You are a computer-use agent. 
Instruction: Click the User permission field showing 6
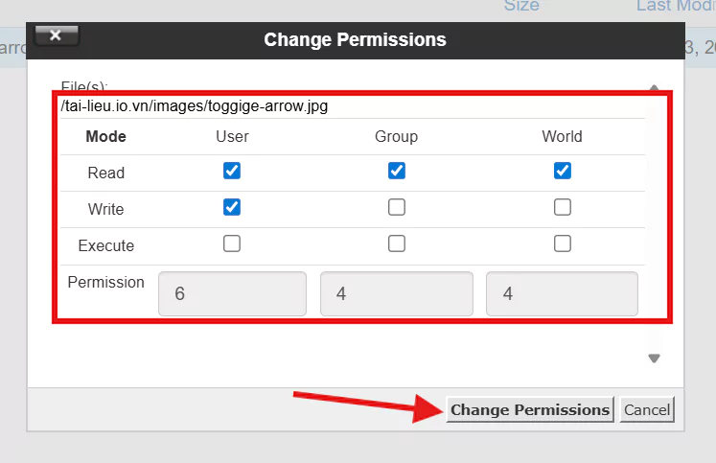(232, 293)
